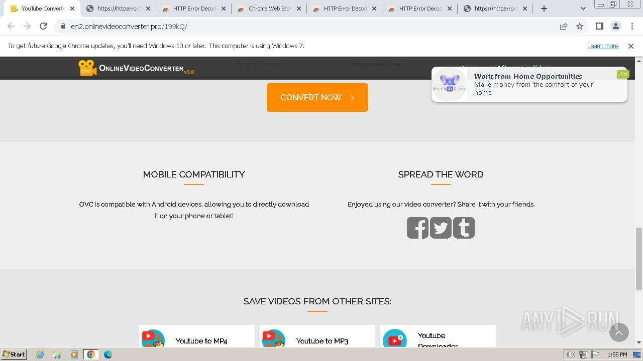This screenshot has height=361, width=643.
Task: Switch to the Chrome Web Store tab
Action: [269, 9]
